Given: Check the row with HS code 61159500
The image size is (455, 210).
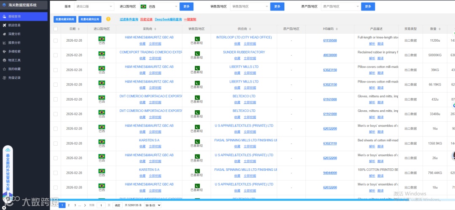Looking at the screenshot, I should [56, 40].
